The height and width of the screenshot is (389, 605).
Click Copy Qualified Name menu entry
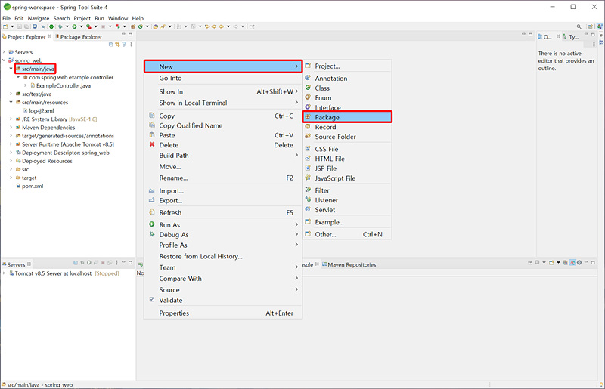[222, 125]
